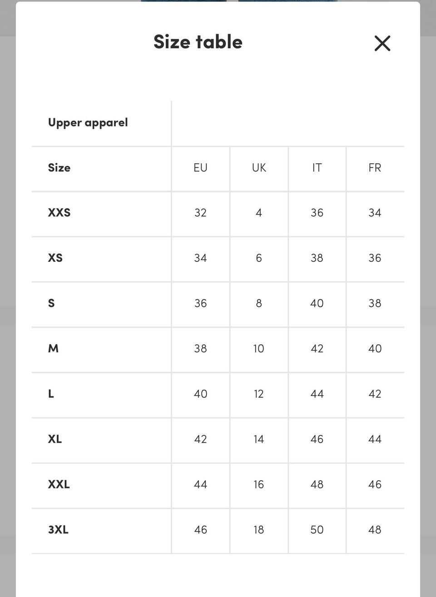This screenshot has width=436, height=597.
Task: Click the UK column header
Action: click(x=259, y=168)
